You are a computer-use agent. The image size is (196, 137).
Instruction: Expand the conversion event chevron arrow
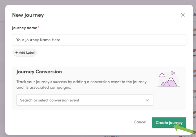(147, 100)
